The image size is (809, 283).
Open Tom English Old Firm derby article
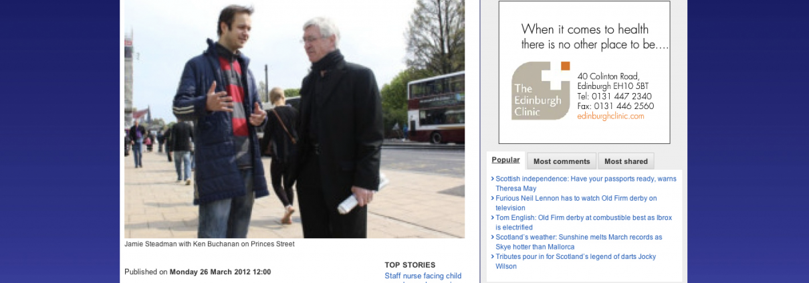click(583, 222)
